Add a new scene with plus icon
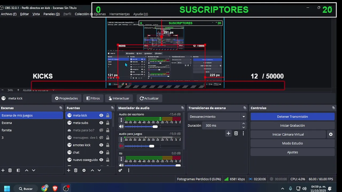The image size is (342, 192). click(3, 170)
